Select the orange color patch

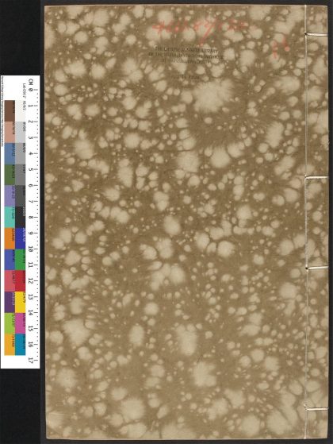click(10, 239)
